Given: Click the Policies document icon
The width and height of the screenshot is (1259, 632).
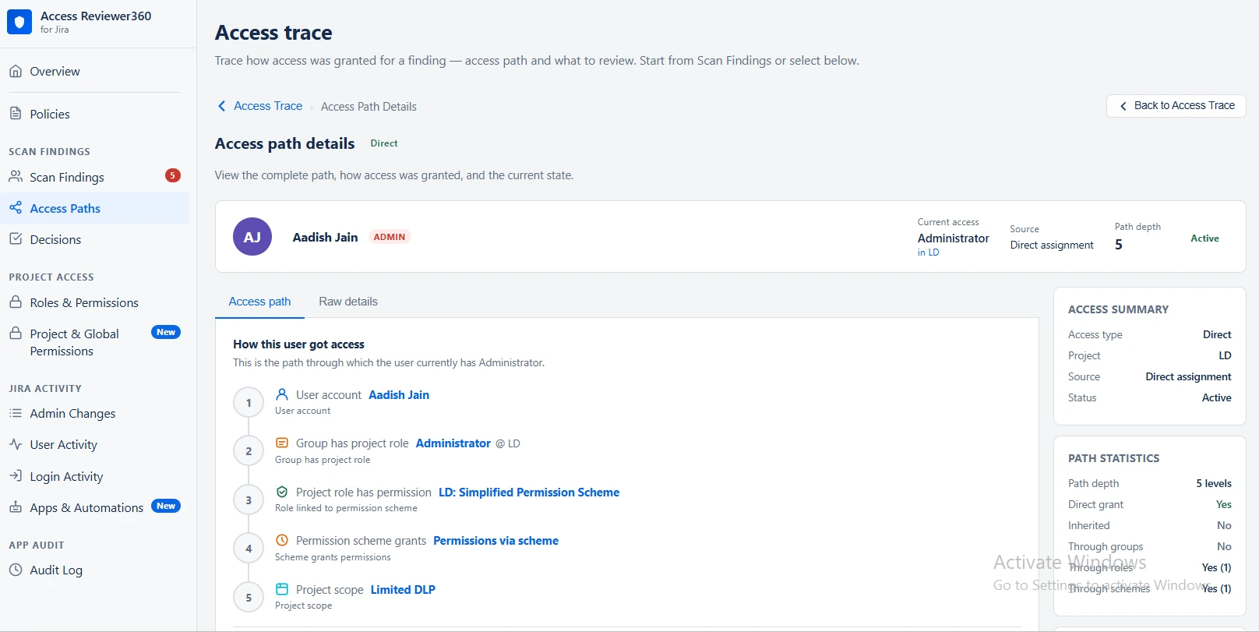Looking at the screenshot, I should coord(16,114).
